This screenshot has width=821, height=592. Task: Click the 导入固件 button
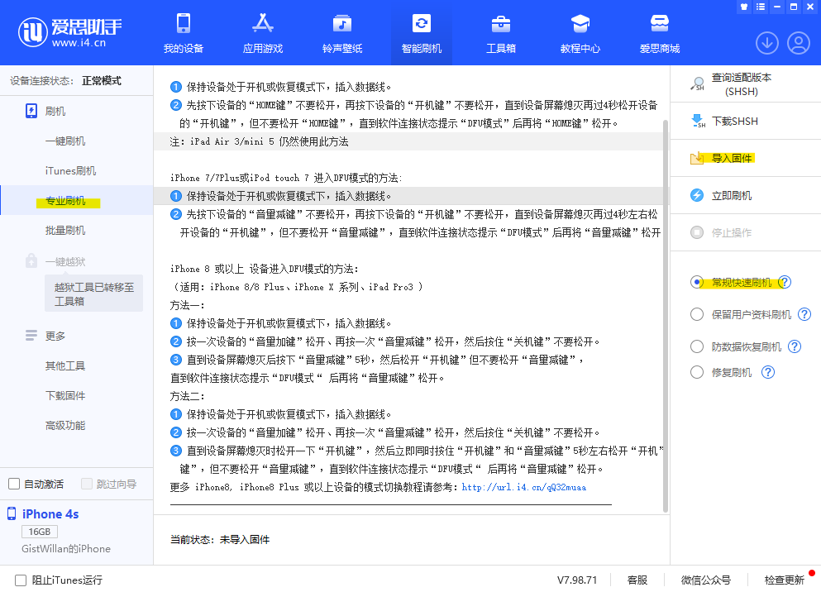(732, 158)
